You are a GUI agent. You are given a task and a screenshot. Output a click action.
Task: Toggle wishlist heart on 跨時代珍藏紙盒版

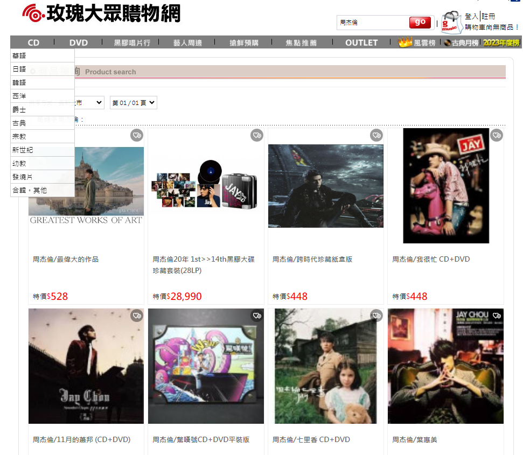(x=376, y=135)
